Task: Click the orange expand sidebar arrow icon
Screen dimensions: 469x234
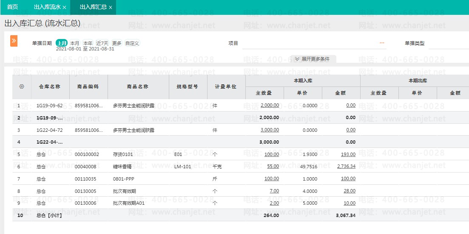Action: (14, 41)
